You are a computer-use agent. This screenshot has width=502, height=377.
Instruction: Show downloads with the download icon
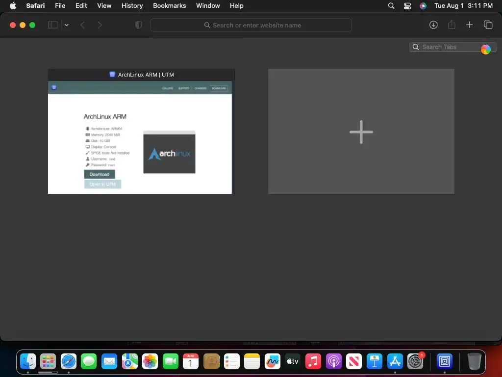click(433, 25)
